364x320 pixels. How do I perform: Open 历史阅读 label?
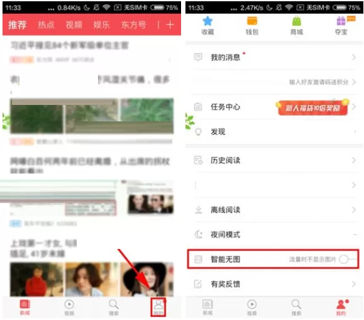click(x=226, y=160)
